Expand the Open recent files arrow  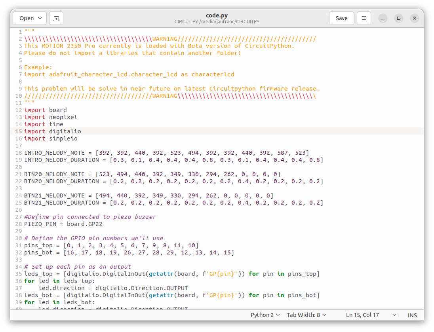click(x=40, y=18)
